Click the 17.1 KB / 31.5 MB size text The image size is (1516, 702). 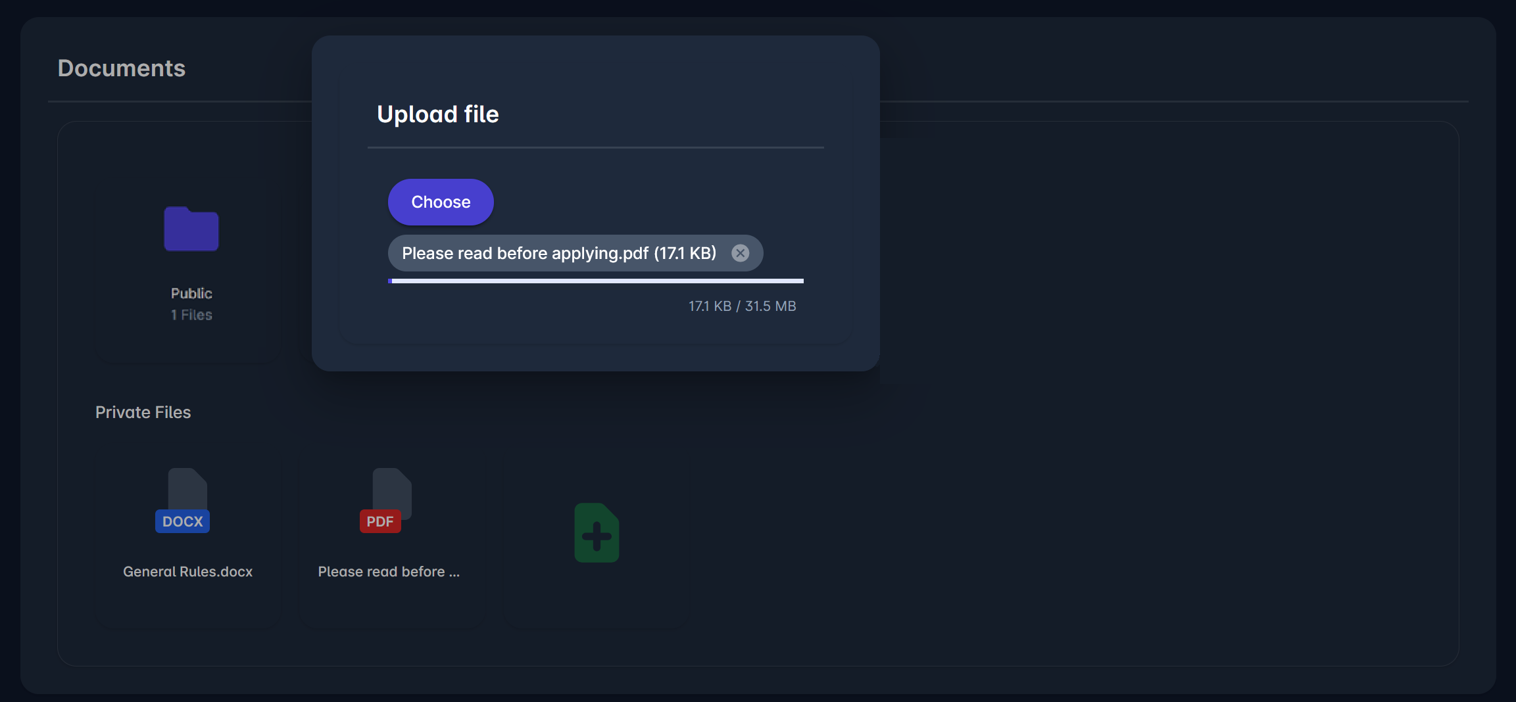pyautogui.click(x=742, y=306)
